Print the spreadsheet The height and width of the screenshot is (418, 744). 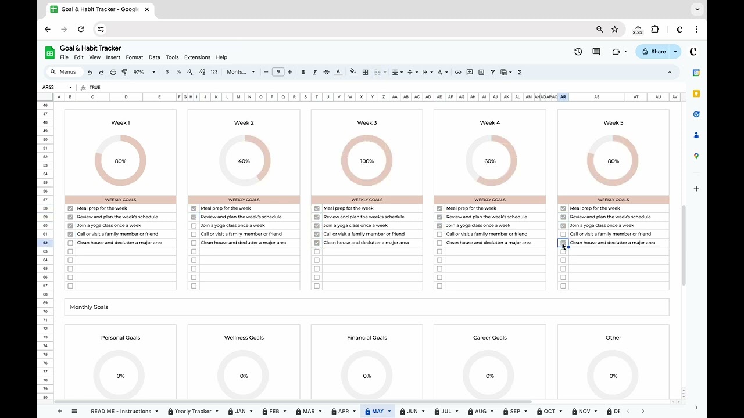click(113, 72)
